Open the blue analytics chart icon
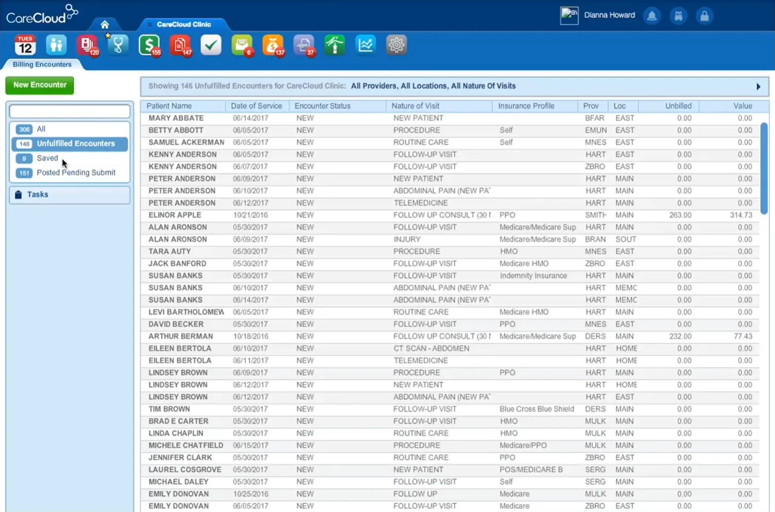The image size is (775, 512). [366, 45]
